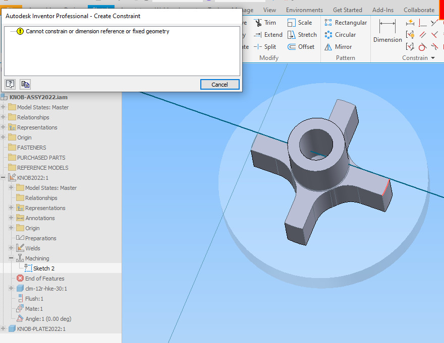Select the Stretch tool
The height and width of the screenshot is (343, 444).
tap(306, 34)
